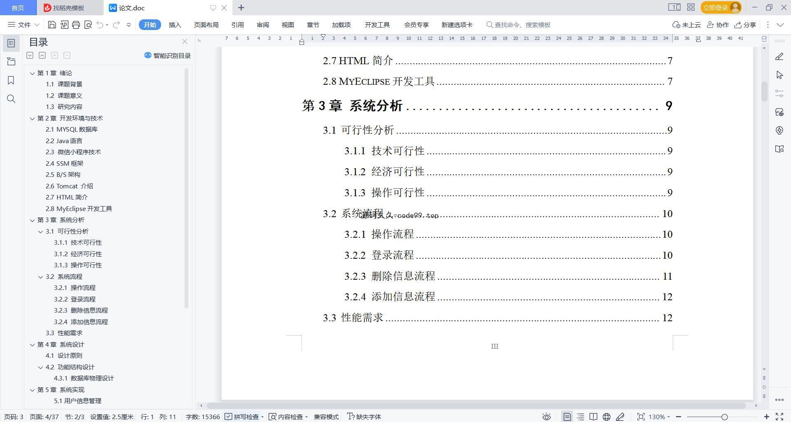Collapse 第2章 开发环境与技术 node
Viewport: 791px width, 422px height.
coord(32,118)
